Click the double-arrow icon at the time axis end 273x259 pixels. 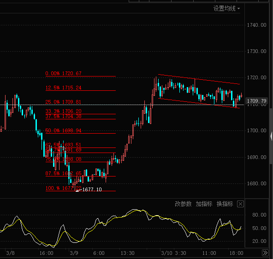tap(265, 253)
